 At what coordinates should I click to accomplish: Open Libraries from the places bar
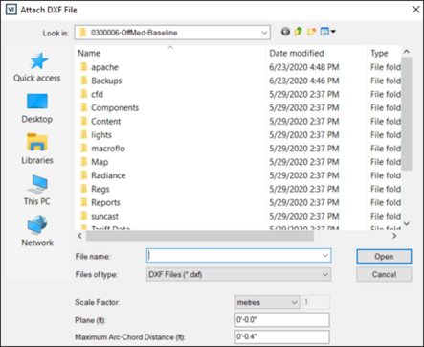[x=37, y=150]
